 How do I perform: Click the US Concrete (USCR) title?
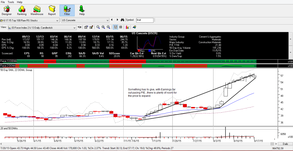click(x=144, y=34)
